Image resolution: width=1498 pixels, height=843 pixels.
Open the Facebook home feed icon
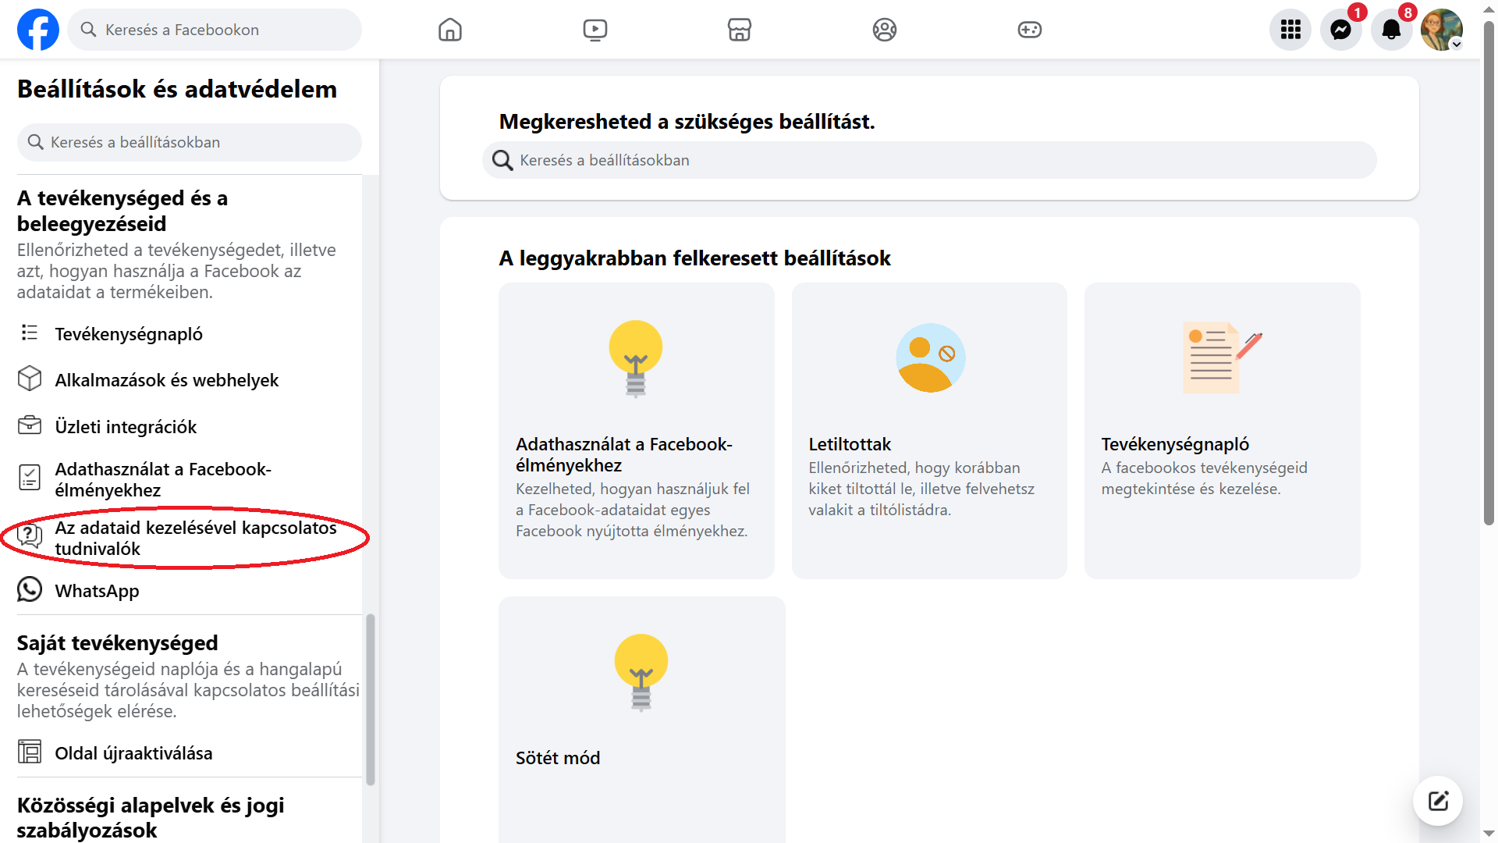pyautogui.click(x=450, y=30)
